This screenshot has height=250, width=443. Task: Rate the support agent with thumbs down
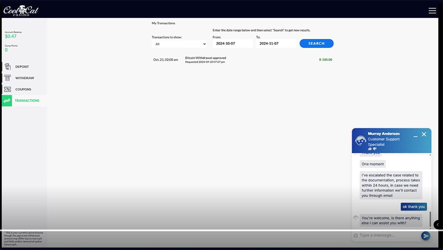tap(375, 149)
